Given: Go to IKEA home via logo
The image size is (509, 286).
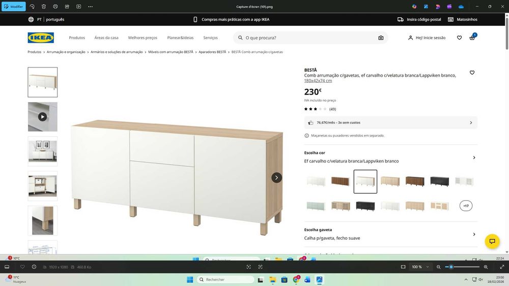Looking at the screenshot, I should [41, 38].
